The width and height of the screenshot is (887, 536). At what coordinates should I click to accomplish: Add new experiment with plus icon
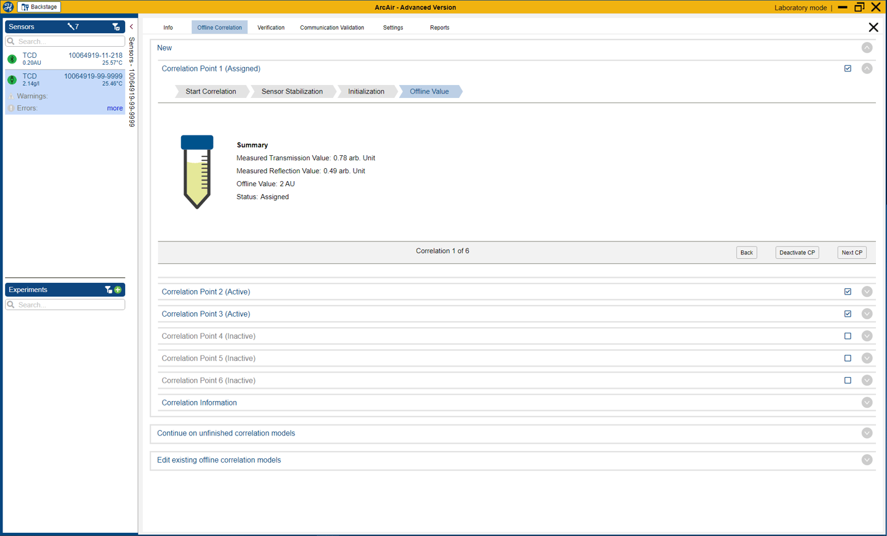(118, 290)
